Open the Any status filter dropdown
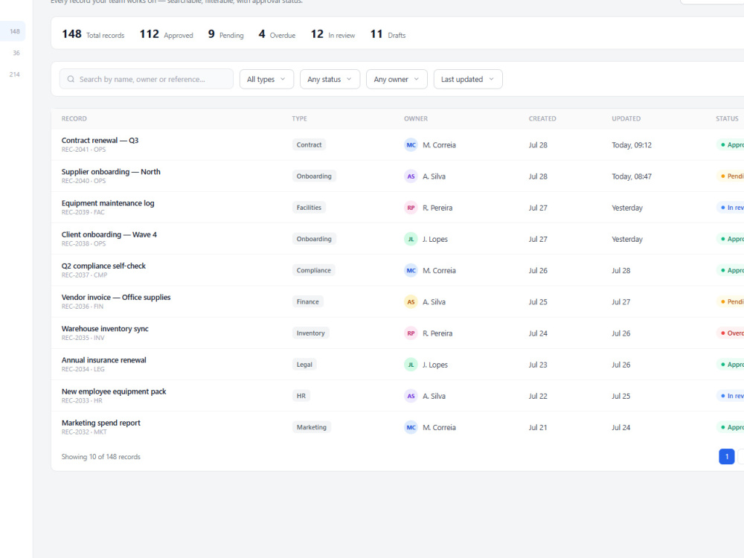The image size is (744, 558). pos(330,80)
